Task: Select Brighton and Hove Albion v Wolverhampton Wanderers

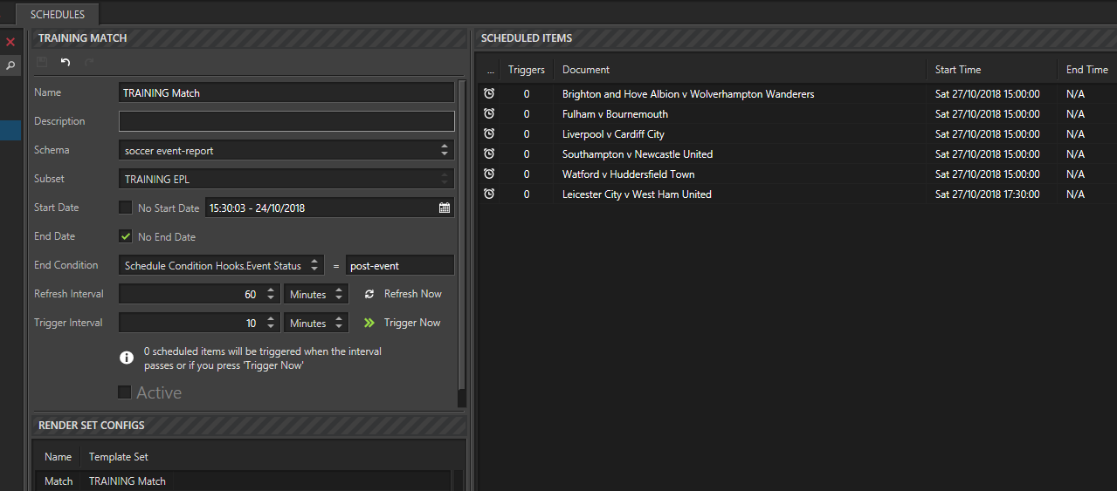Action: click(688, 93)
